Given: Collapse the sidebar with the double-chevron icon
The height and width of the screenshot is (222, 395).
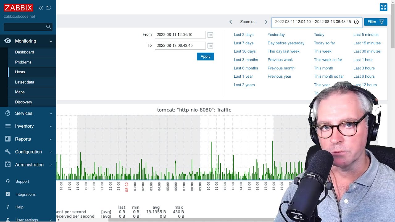Looking at the screenshot, I should point(41,8).
